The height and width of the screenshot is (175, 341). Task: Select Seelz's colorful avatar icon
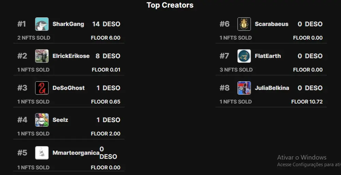(x=42, y=120)
